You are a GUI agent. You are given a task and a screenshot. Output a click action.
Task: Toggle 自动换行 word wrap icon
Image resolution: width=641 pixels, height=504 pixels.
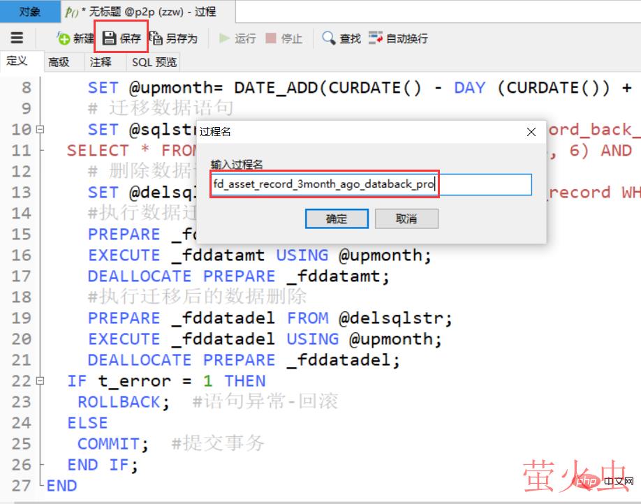click(375, 38)
